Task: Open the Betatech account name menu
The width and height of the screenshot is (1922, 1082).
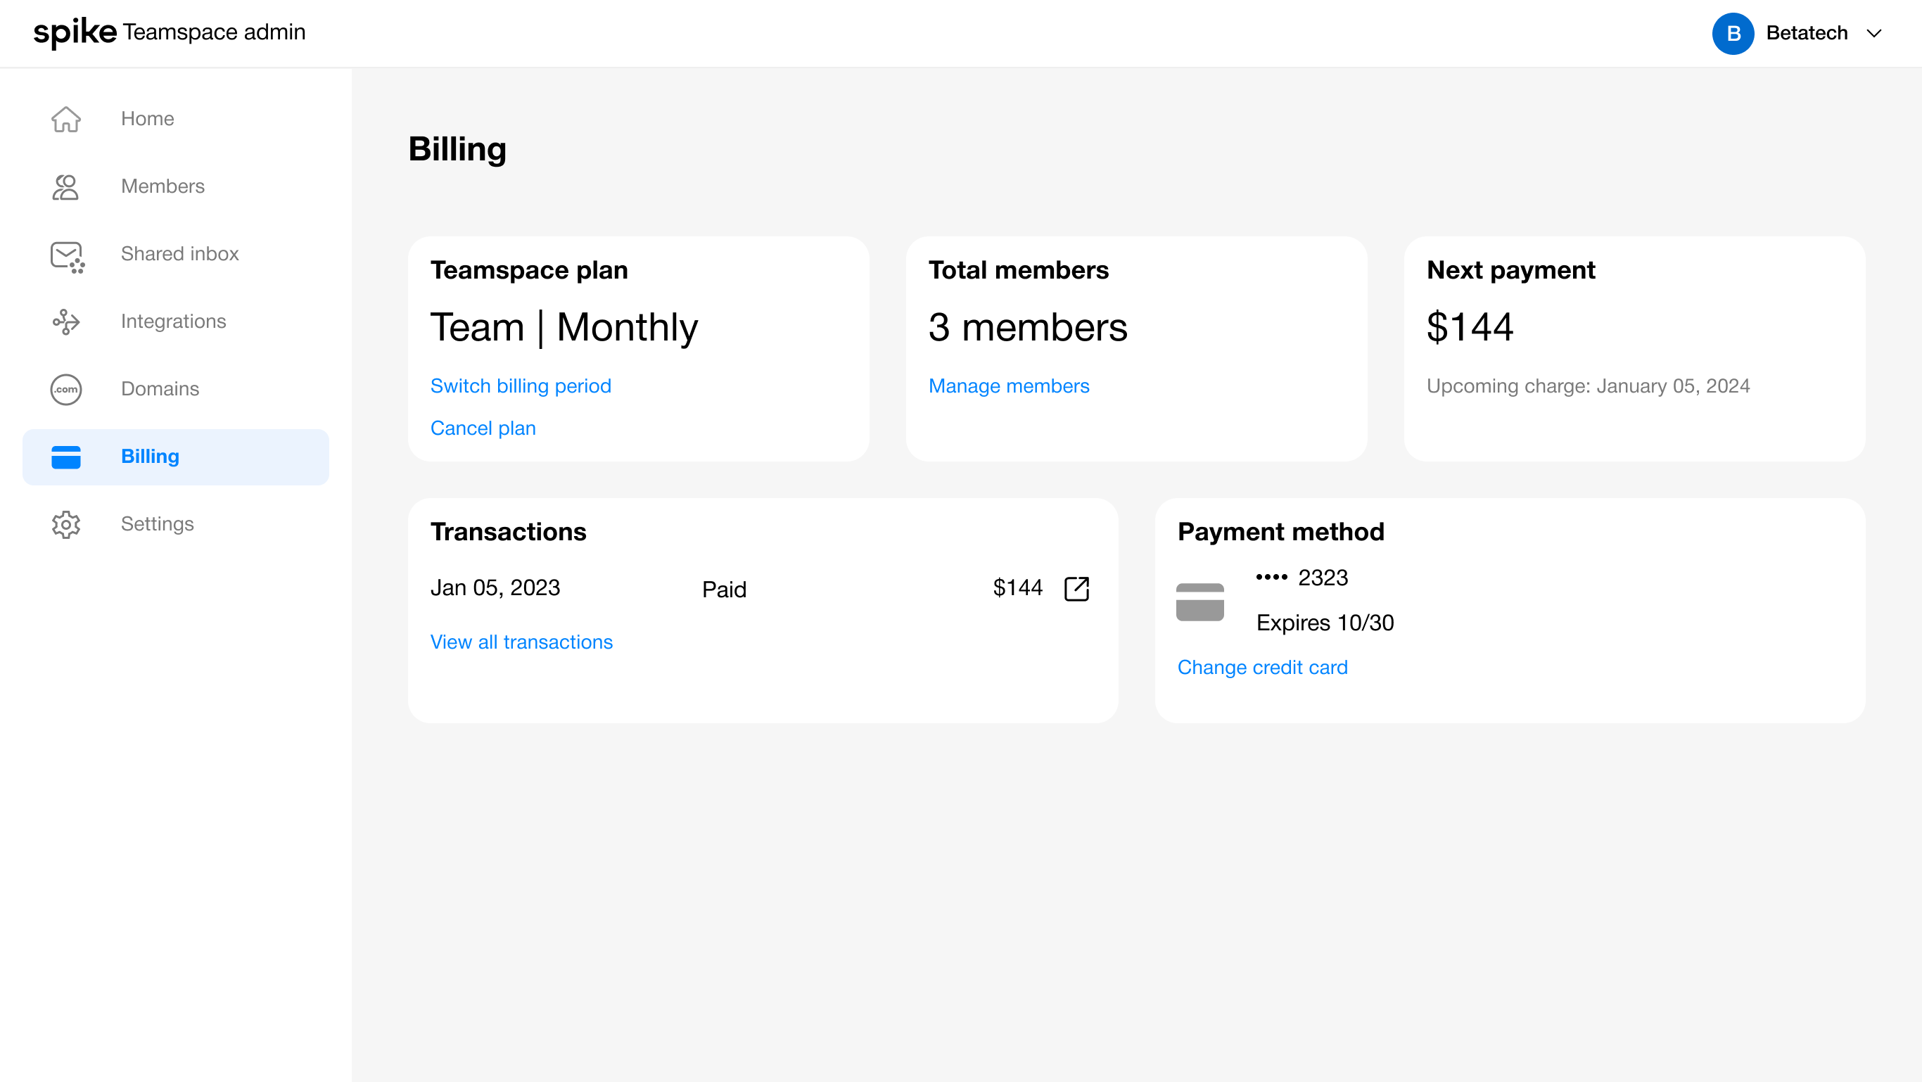Action: 1807,34
